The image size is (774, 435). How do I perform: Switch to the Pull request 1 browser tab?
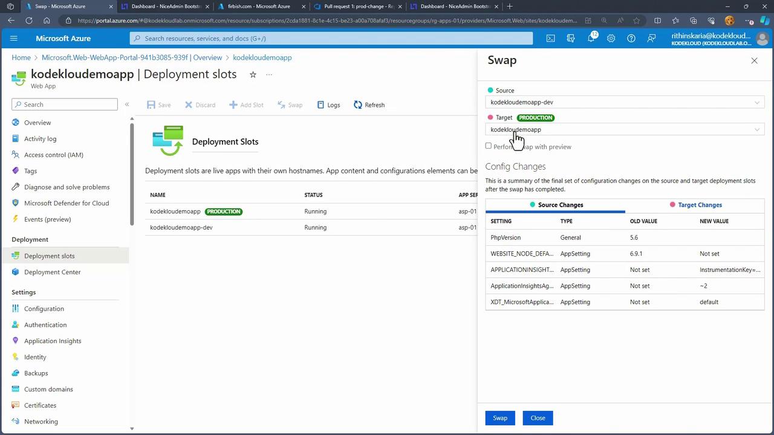tap(357, 7)
